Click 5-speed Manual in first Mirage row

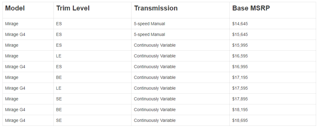(x=150, y=24)
